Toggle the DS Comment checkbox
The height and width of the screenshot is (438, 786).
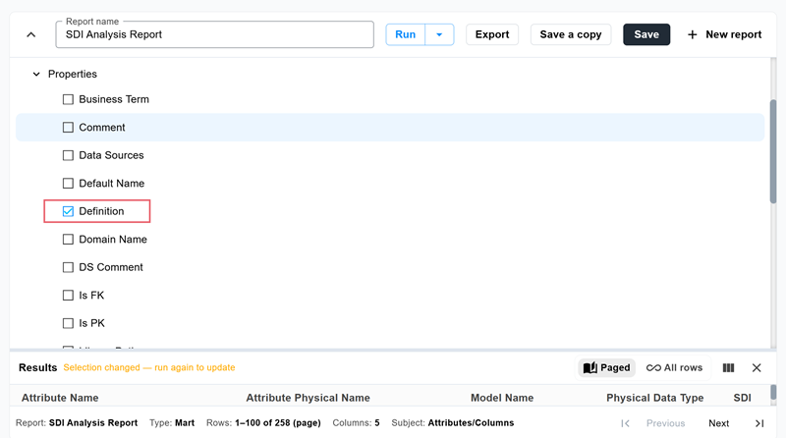(68, 267)
